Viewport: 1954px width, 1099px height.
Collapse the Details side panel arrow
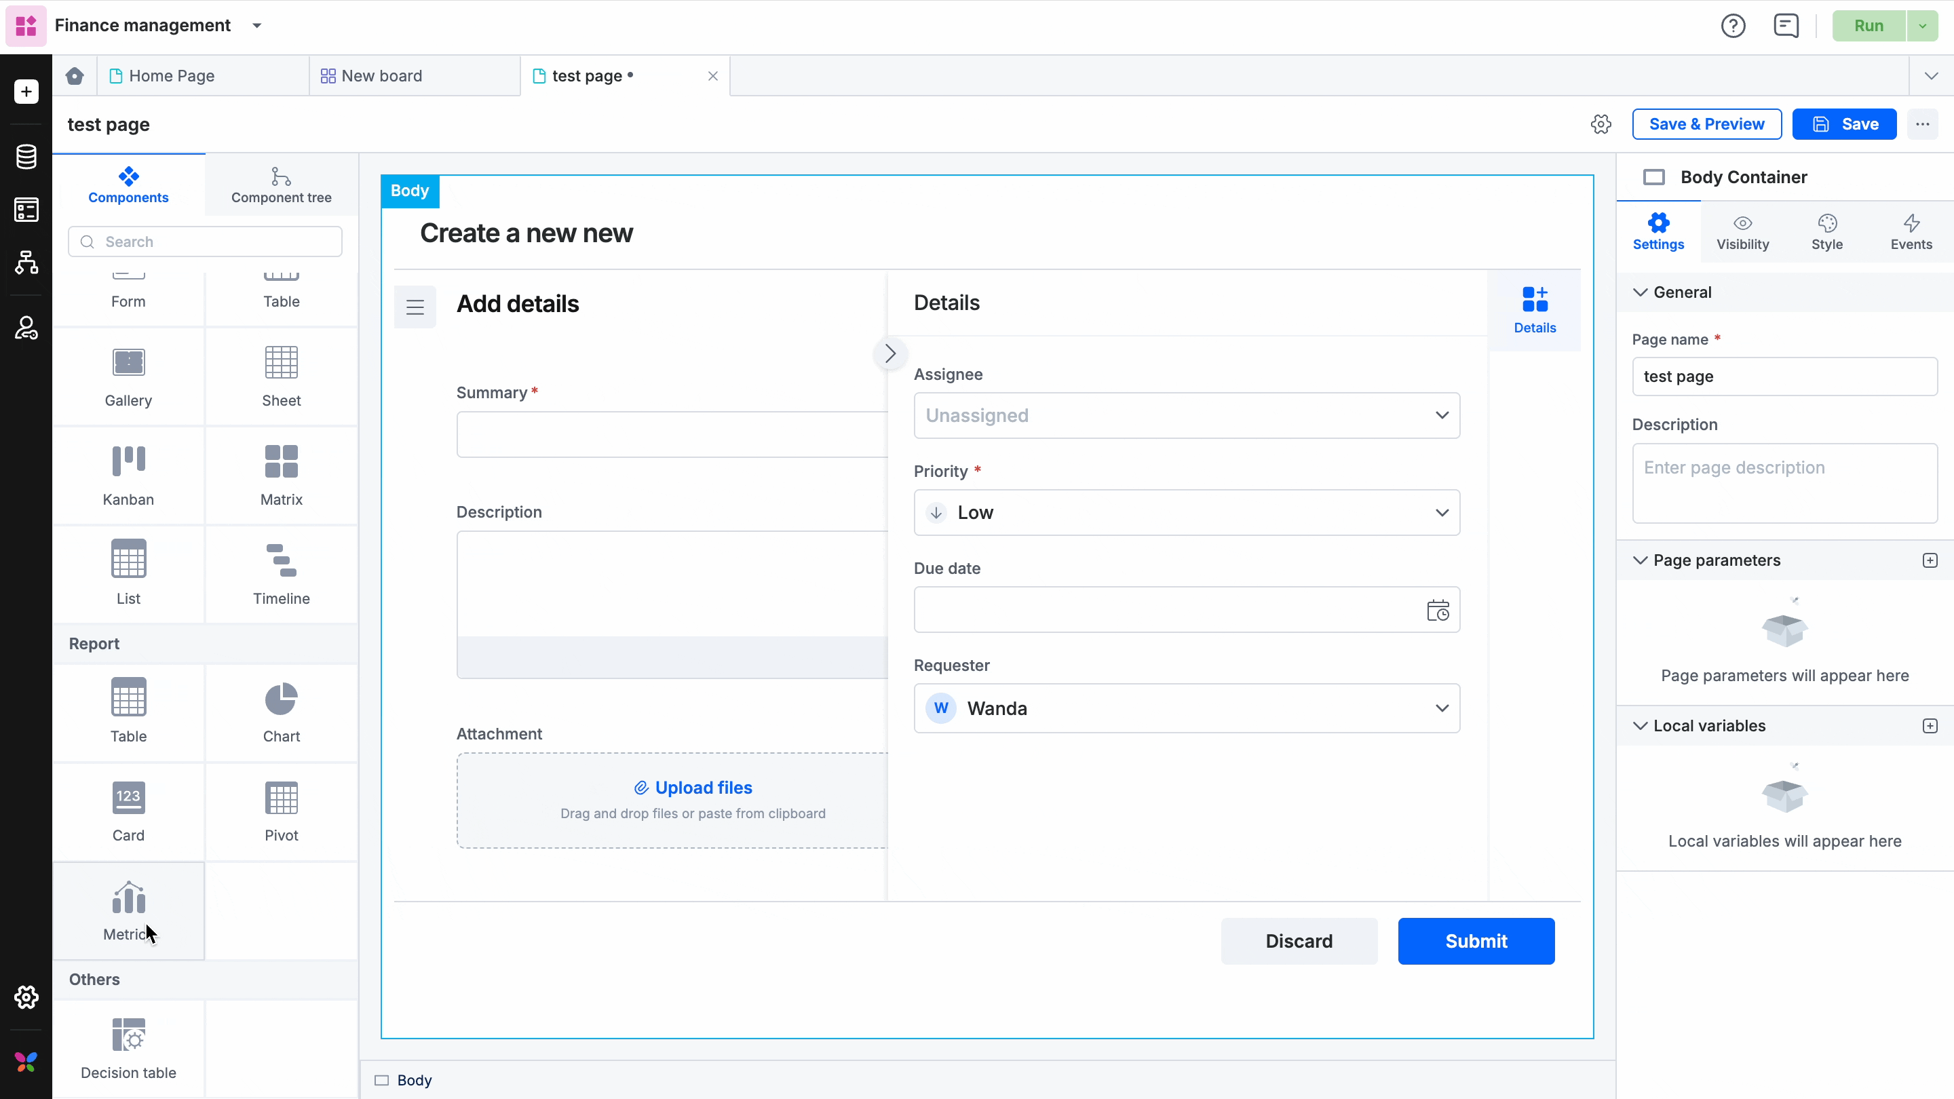click(891, 353)
